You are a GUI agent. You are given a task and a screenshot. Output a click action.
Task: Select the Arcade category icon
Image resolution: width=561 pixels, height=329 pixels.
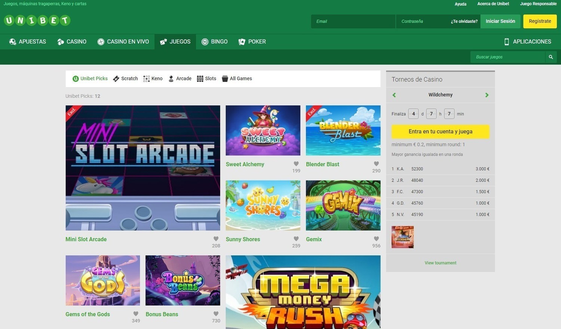(x=172, y=79)
